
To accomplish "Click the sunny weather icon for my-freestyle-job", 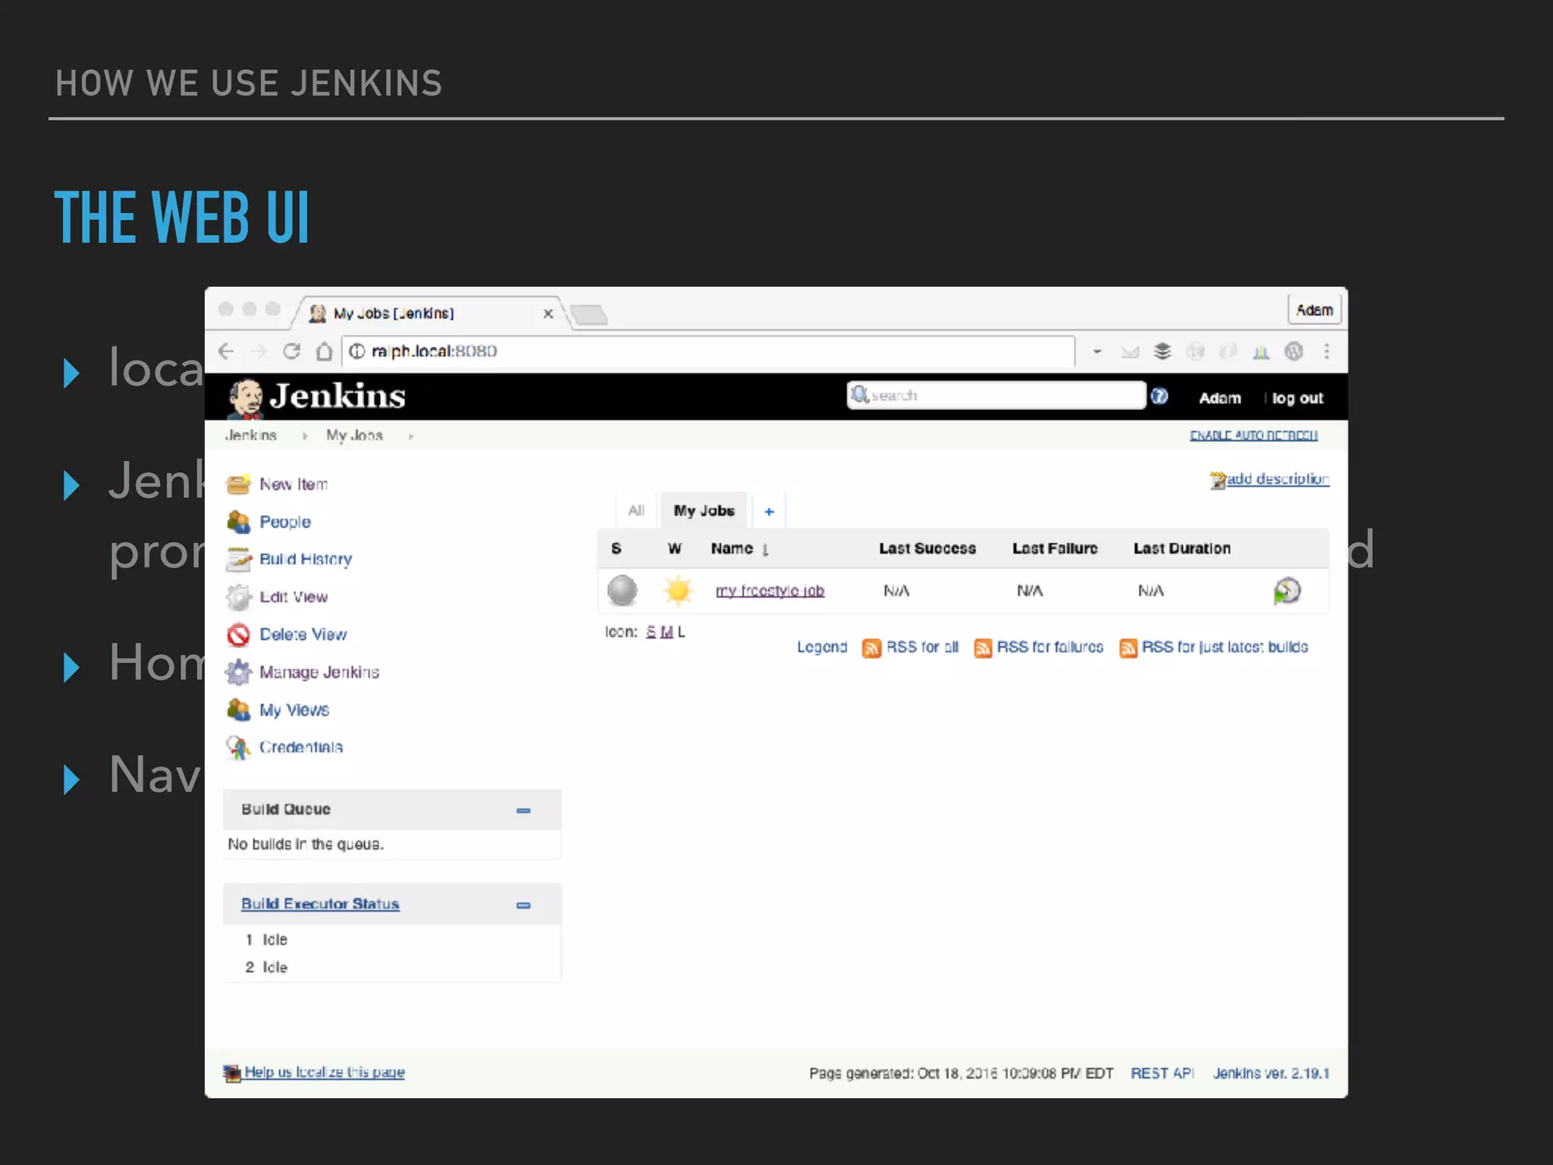I will click(x=678, y=590).
